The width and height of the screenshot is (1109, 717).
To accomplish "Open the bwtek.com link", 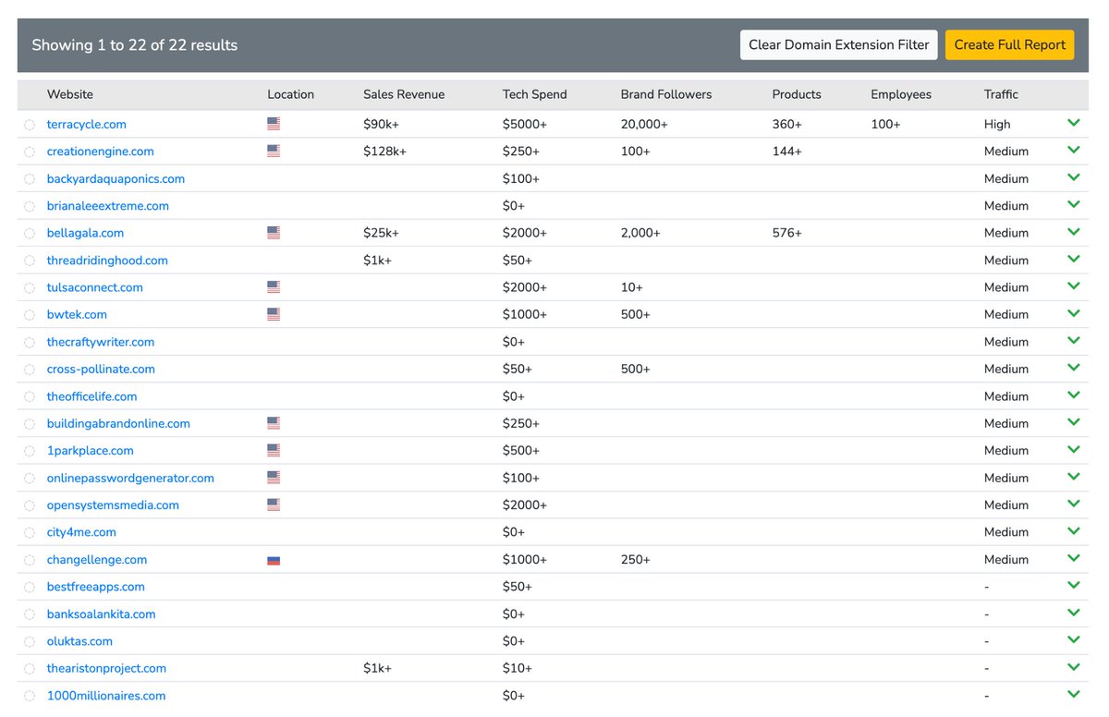I will [77, 314].
